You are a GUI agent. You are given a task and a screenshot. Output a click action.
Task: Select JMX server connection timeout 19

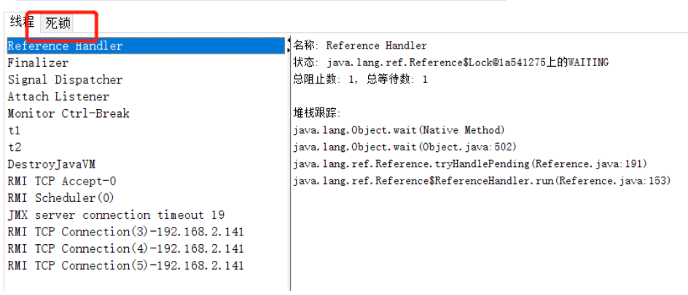(146, 215)
